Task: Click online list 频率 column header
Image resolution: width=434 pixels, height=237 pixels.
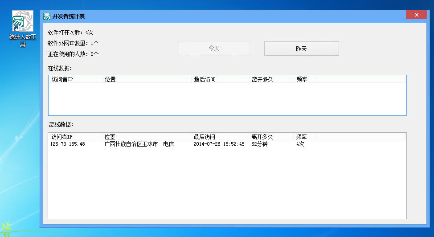Action: [305, 79]
